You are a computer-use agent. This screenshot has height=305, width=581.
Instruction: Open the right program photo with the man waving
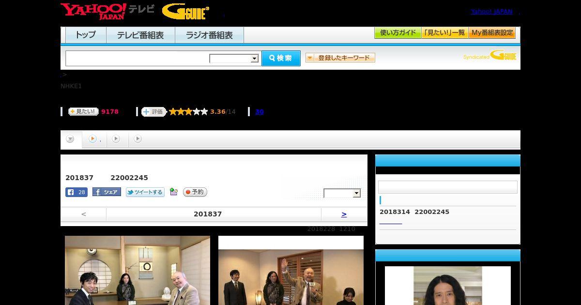pos(291,270)
